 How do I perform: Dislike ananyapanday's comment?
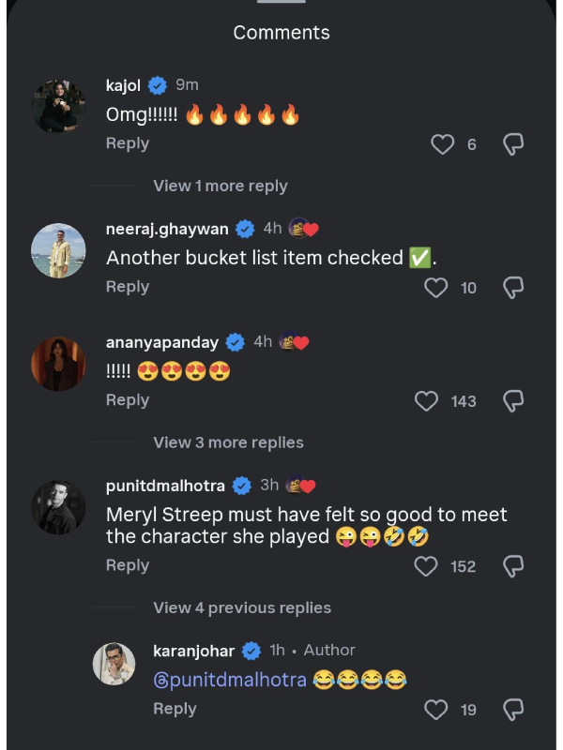513,401
